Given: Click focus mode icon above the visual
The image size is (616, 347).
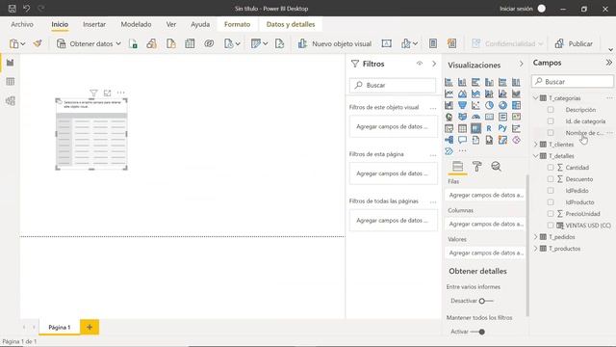Looking at the screenshot, I should coord(107,93).
